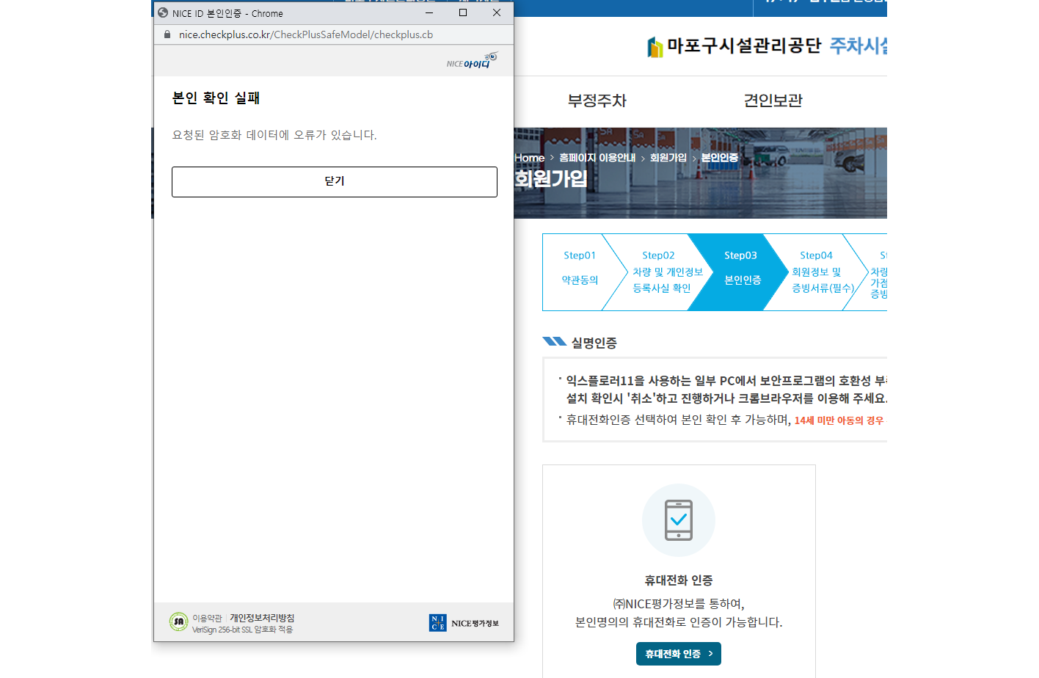Start verification with 휴대전화 인증 button

[x=678, y=654]
